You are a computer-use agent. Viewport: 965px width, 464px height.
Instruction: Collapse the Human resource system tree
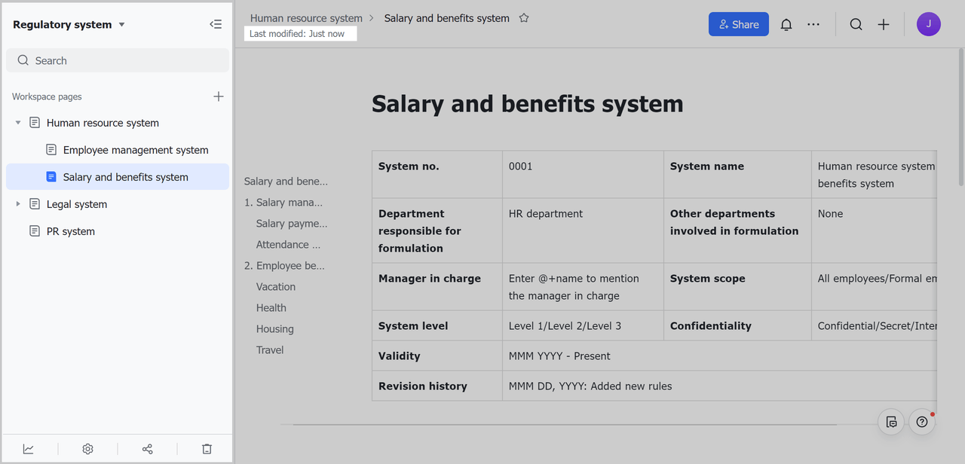click(18, 123)
